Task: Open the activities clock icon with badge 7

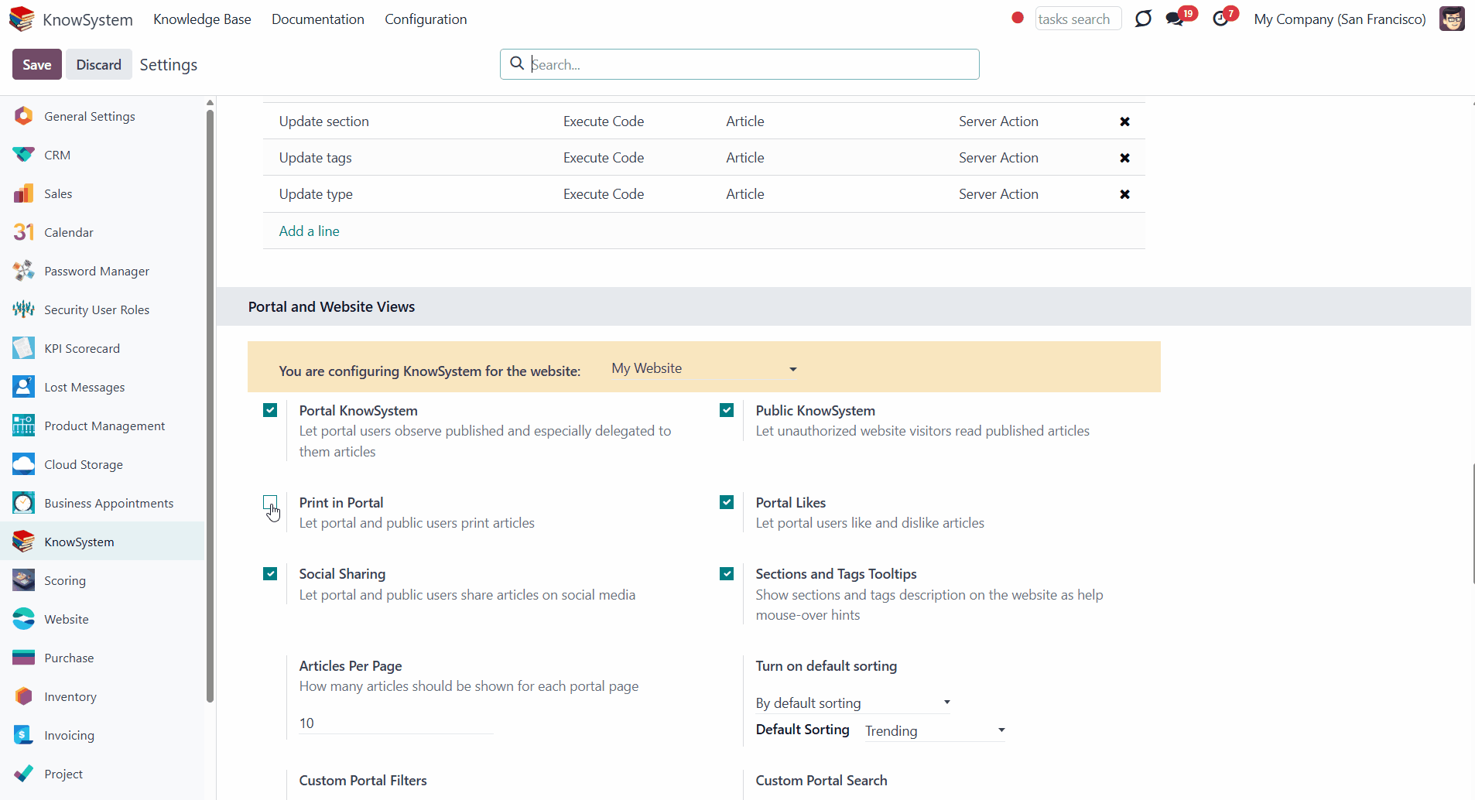Action: point(1220,19)
